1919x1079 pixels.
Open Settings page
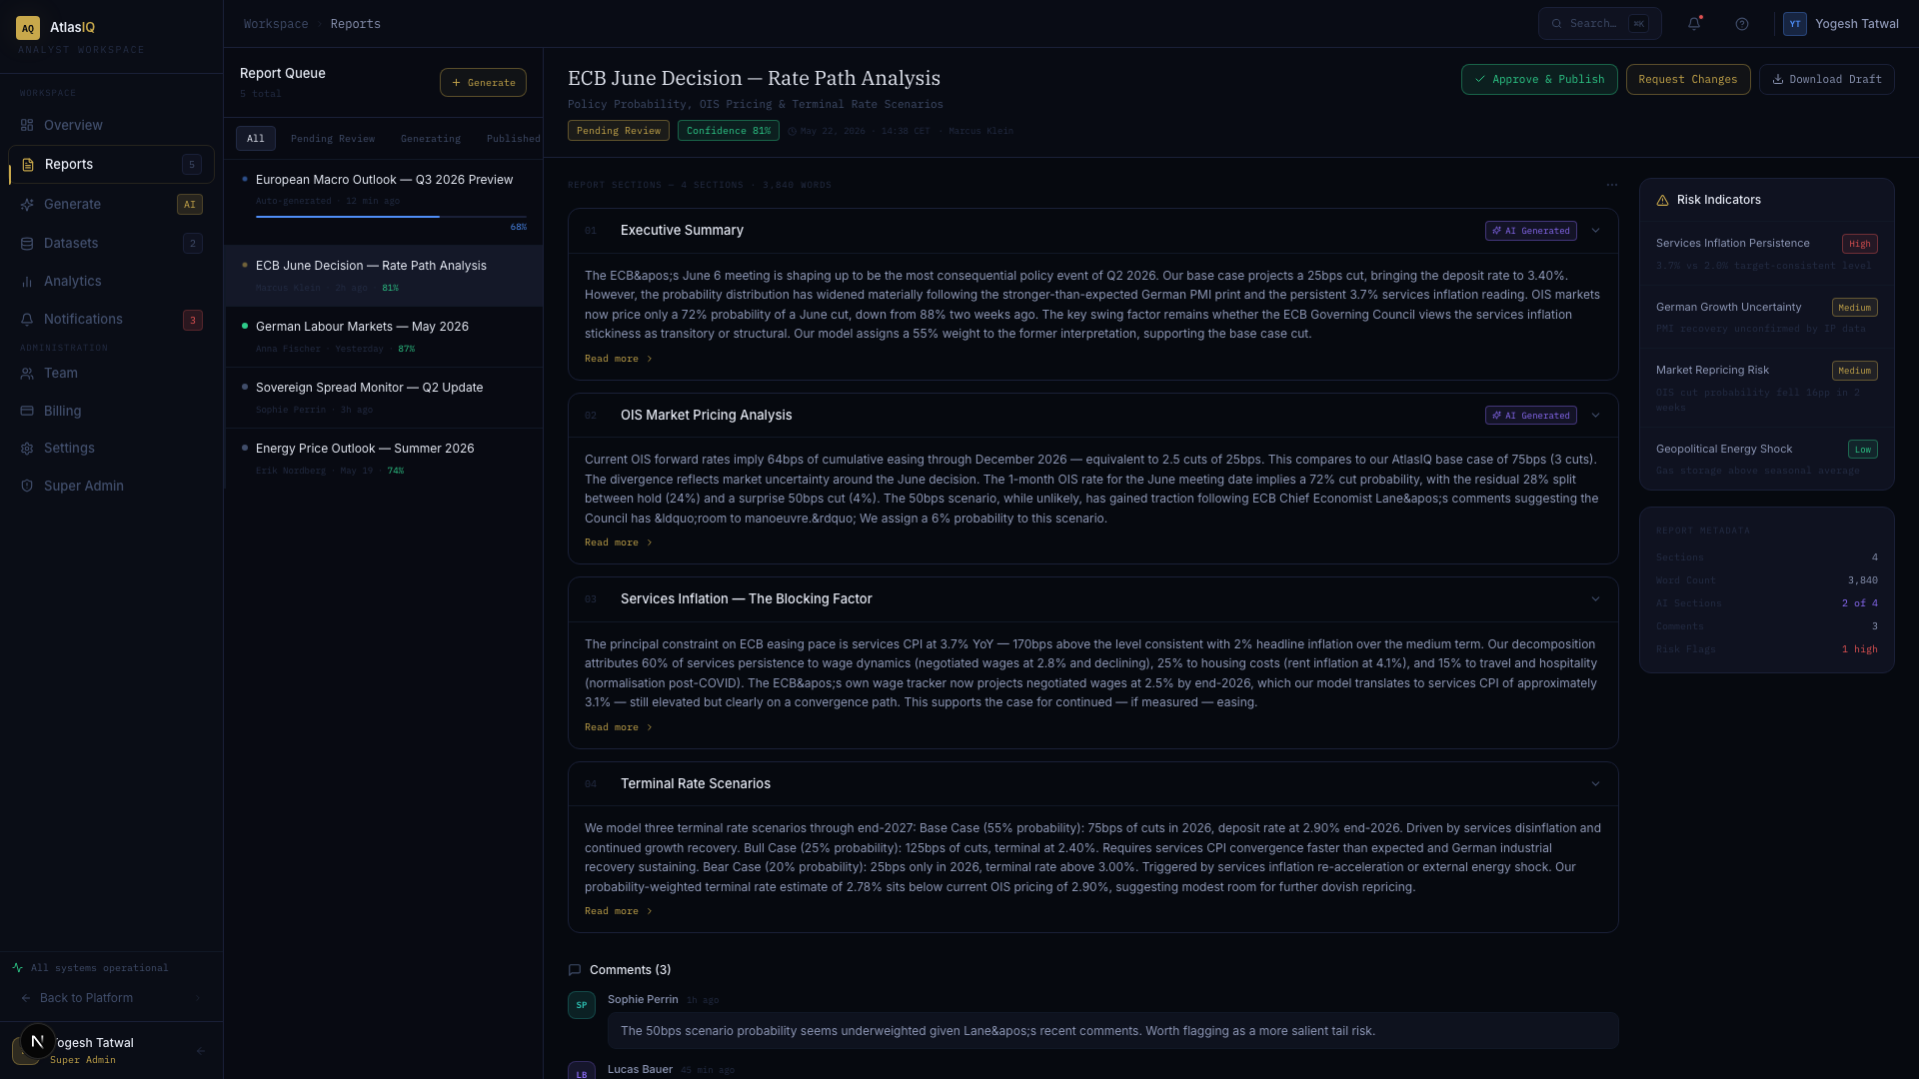111,449
